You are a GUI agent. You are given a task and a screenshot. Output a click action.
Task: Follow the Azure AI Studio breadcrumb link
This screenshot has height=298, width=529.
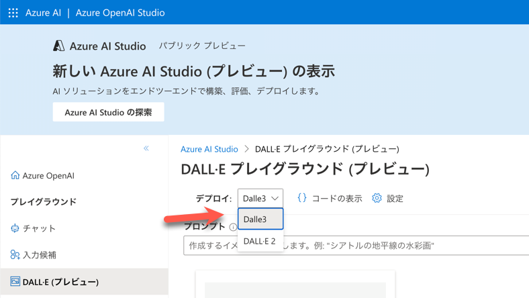(x=209, y=149)
